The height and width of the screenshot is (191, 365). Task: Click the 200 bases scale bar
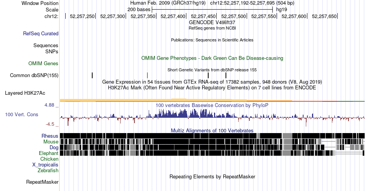[212, 10]
